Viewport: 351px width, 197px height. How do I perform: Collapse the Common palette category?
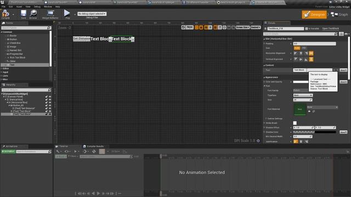click(2, 32)
